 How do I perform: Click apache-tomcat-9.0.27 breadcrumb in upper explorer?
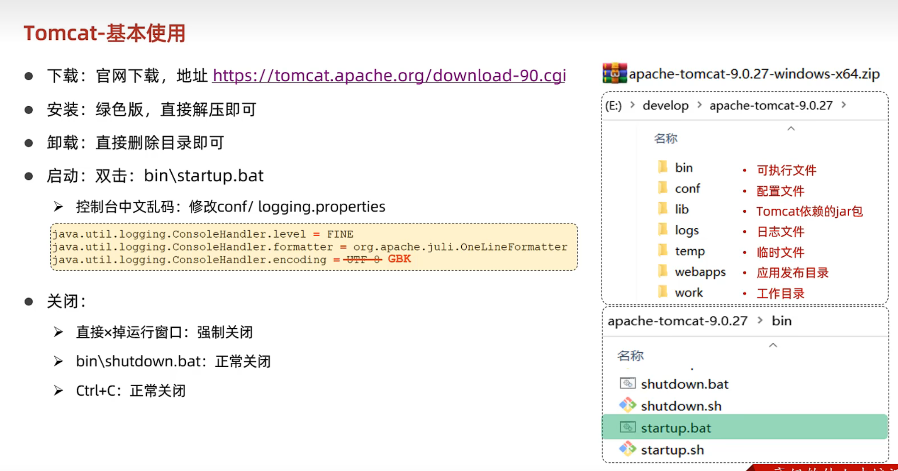[771, 105]
